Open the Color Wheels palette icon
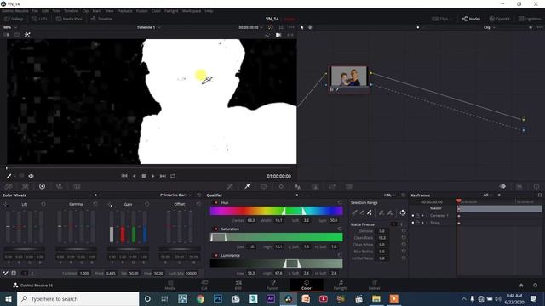 42,186
